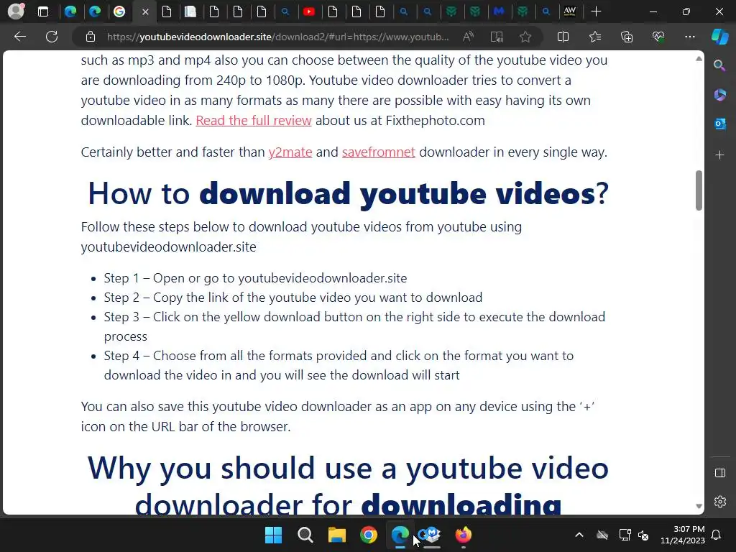Viewport: 736px width, 552px height.
Task: Open muted volume tray icon
Action: click(x=643, y=535)
